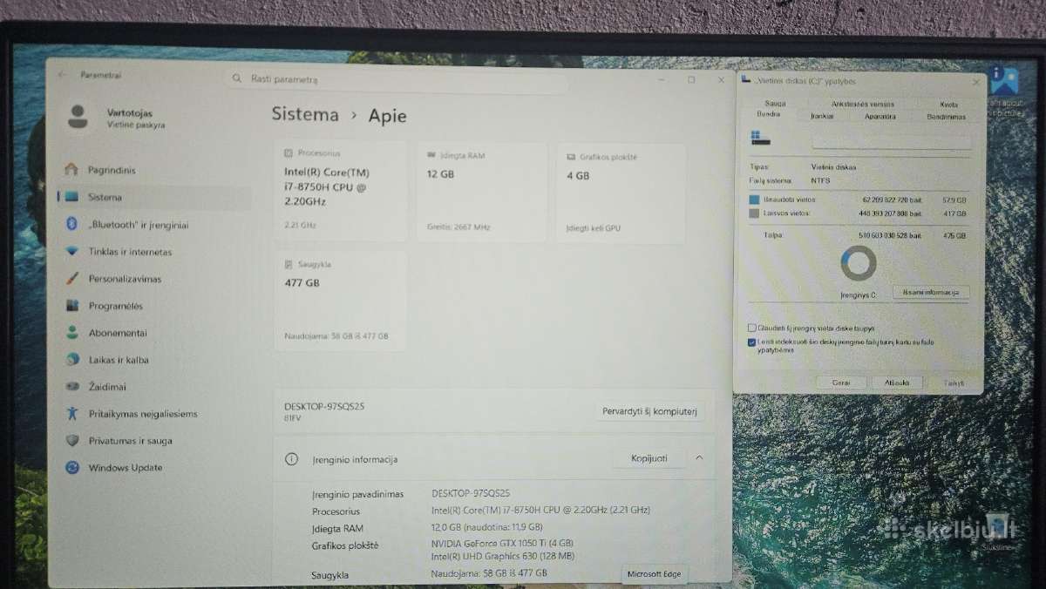Click the blue used space color square
Screen dimensions: 1046x589
click(755, 200)
